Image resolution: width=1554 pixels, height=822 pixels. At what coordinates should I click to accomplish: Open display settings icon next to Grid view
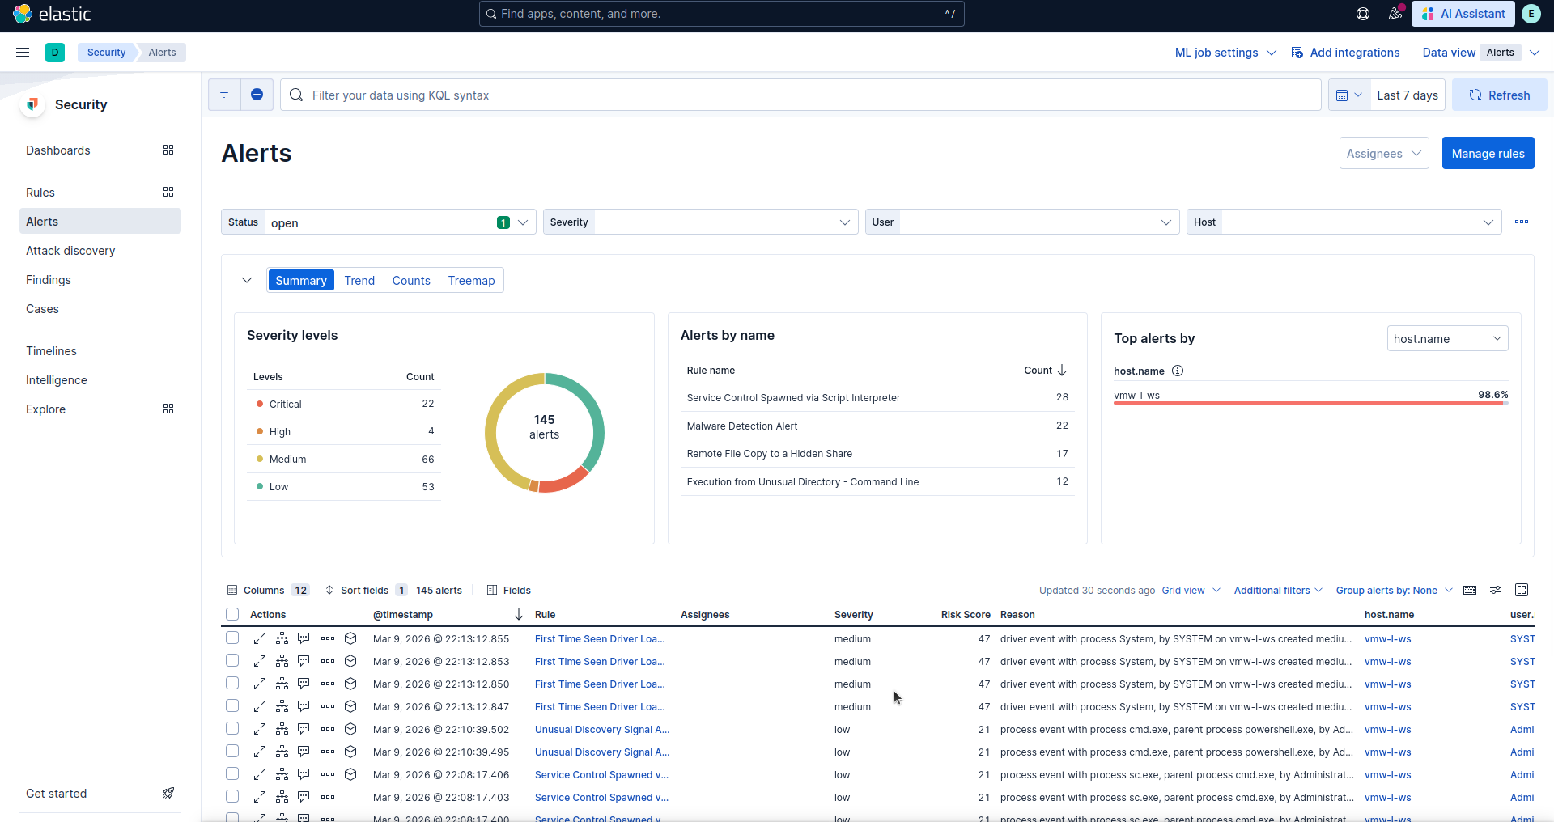point(1496,590)
